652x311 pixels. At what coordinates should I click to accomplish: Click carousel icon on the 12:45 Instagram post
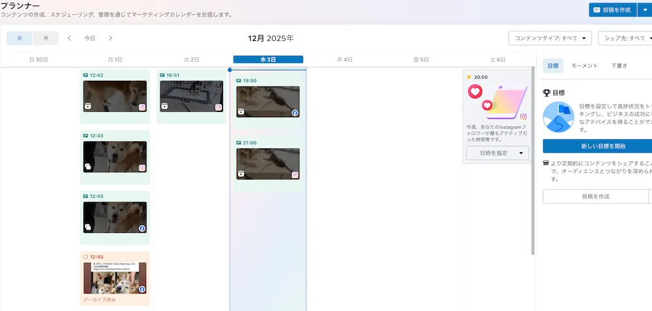88,167
